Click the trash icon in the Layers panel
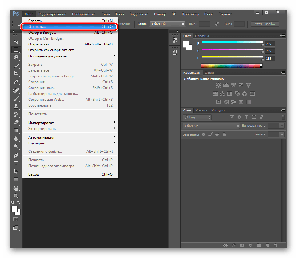The width and height of the screenshot is (297, 258). click(275, 245)
